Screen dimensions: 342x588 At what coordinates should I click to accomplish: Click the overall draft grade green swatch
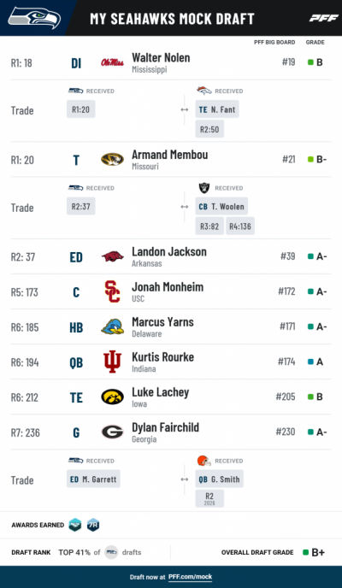point(306,552)
